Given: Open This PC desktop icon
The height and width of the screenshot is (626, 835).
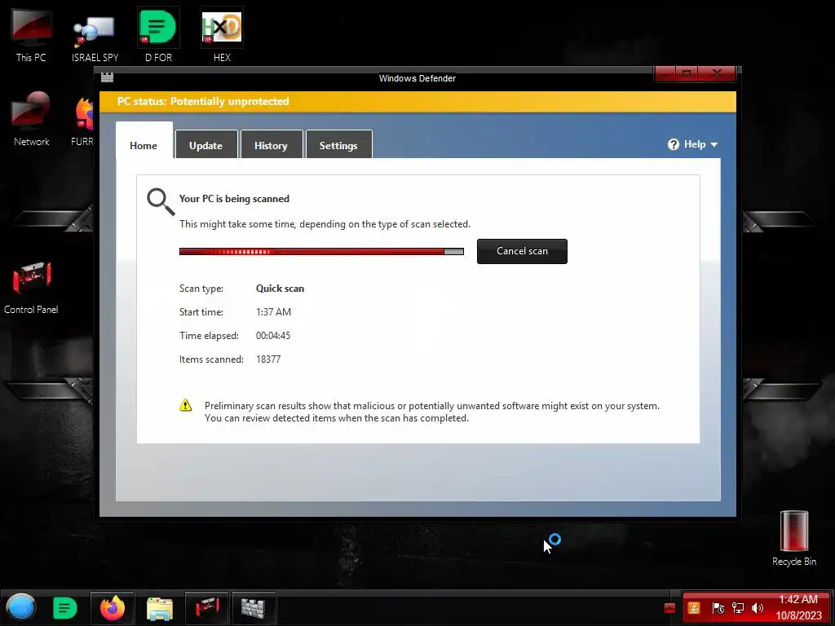Looking at the screenshot, I should [x=31, y=35].
